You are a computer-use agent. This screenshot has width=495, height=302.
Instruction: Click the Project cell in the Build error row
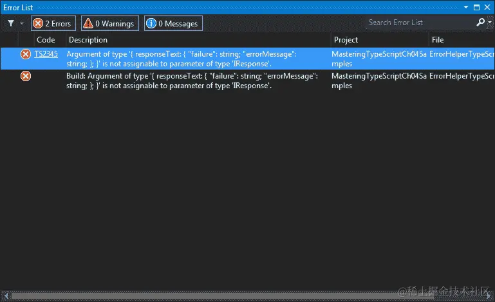click(379, 81)
